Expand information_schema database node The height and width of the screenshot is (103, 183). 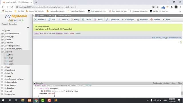pyautogui.click(x=2, y=49)
